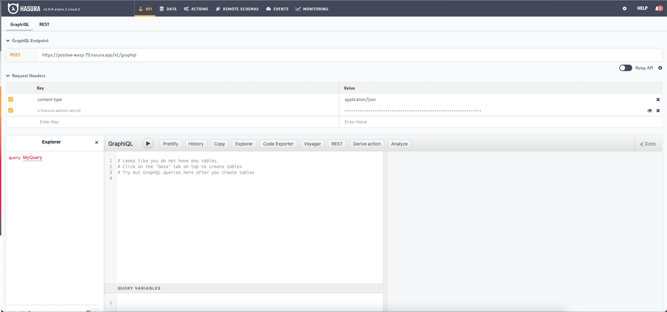Click the Help link

click(x=642, y=8)
